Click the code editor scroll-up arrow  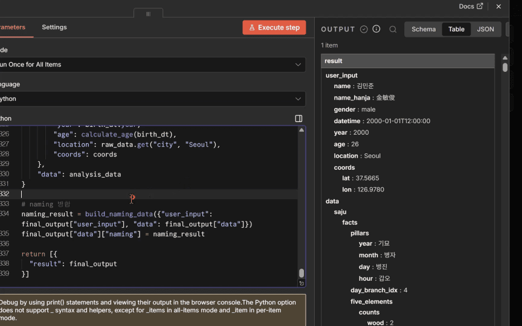pyautogui.click(x=301, y=130)
